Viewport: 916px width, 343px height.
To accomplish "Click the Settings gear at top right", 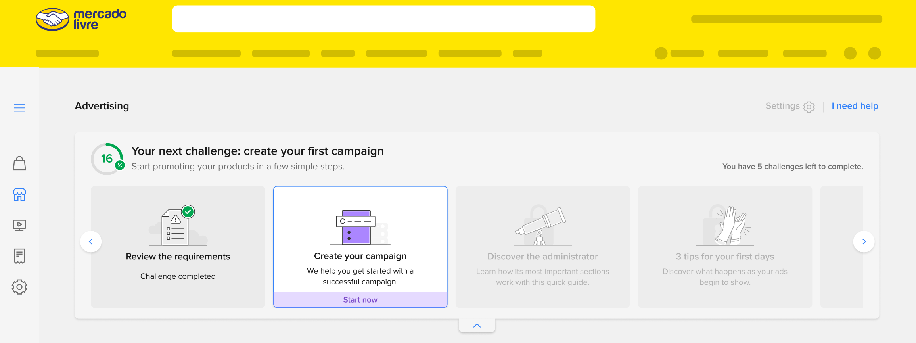I will (809, 107).
